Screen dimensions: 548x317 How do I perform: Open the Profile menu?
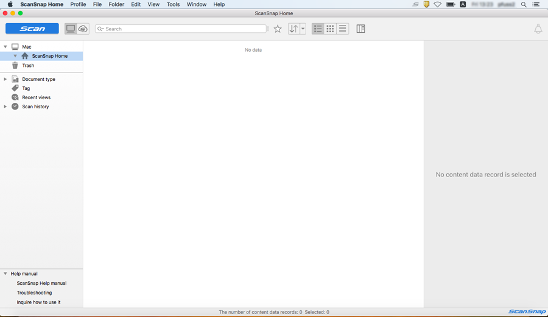(x=78, y=4)
